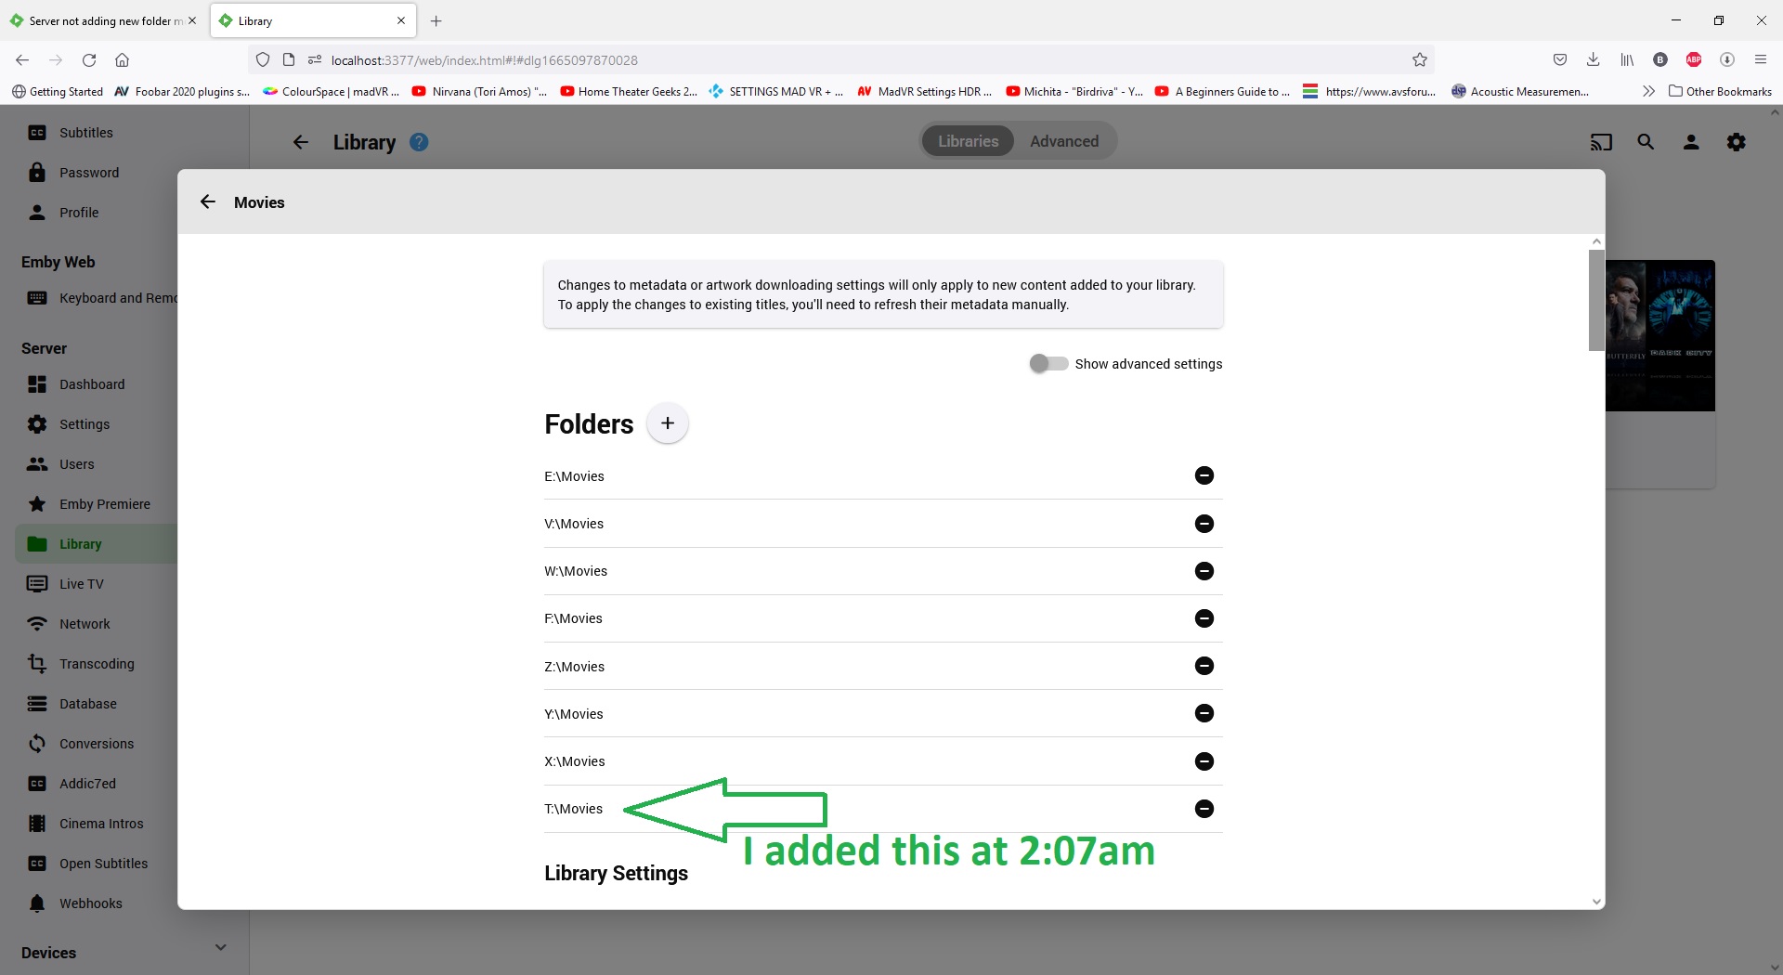Open Transcoding settings

pos(96,664)
